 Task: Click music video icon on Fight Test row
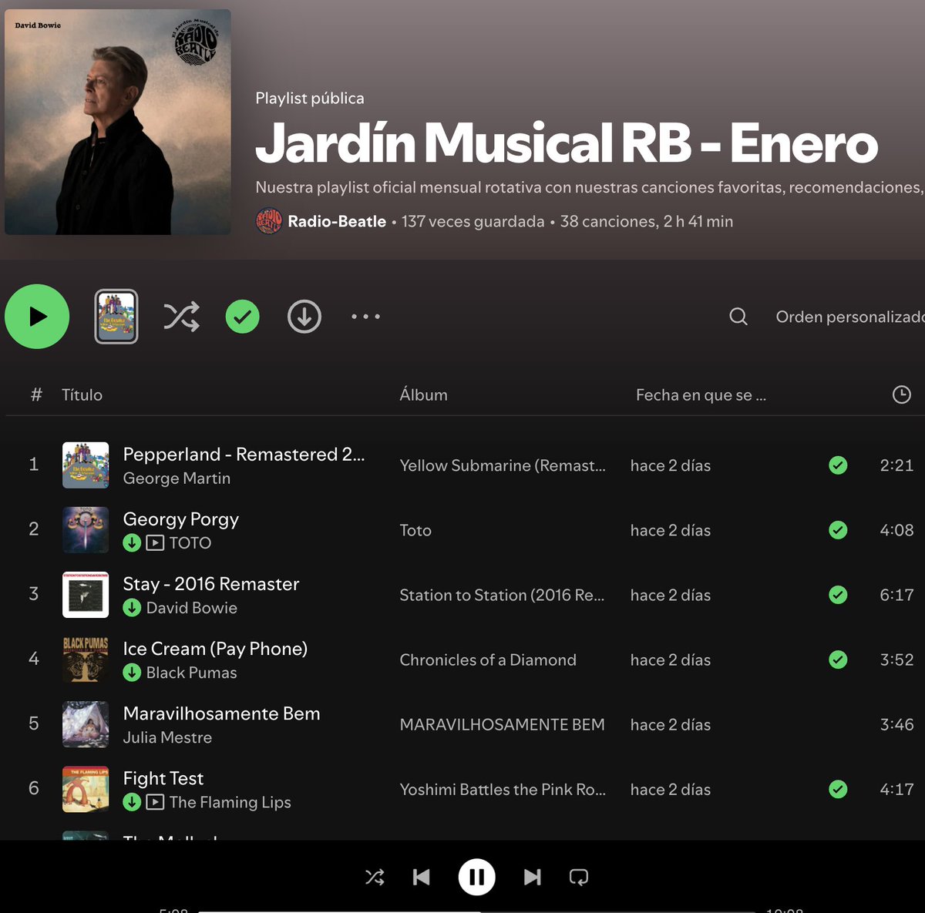pos(155,802)
